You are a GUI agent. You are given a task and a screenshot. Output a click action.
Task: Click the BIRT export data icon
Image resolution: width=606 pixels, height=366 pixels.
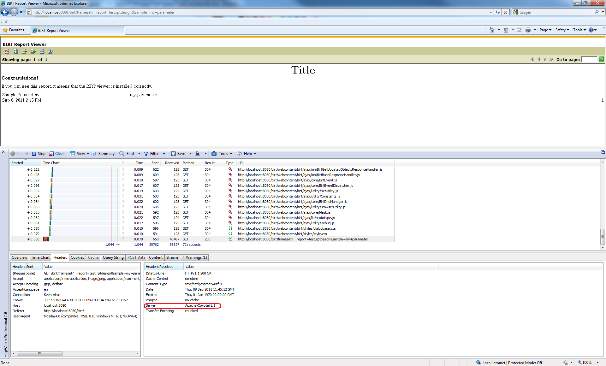(x=24, y=51)
